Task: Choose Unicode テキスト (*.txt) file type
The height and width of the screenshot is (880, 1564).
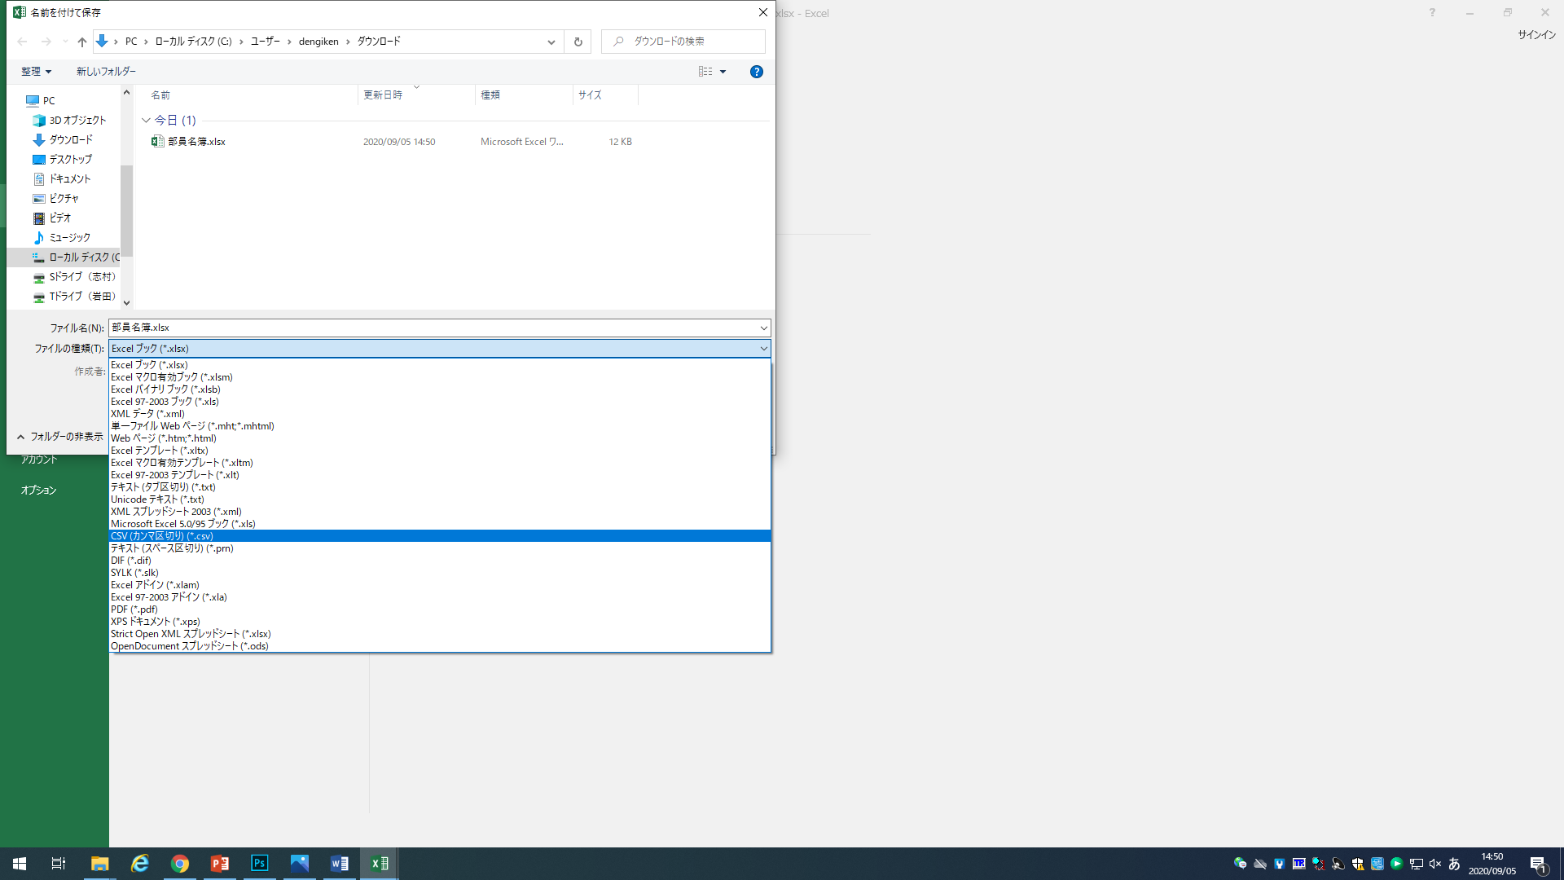Action: (x=440, y=499)
